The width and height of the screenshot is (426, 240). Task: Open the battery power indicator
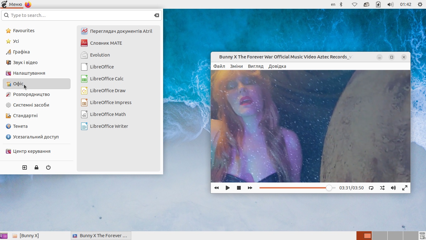378,4
